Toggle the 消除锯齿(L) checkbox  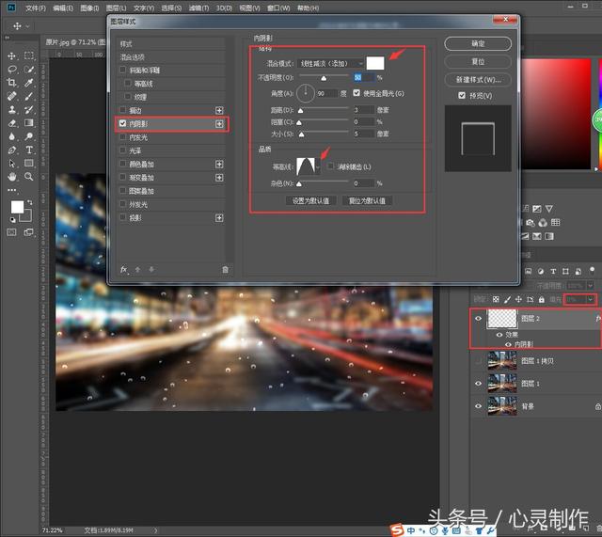pyautogui.click(x=330, y=166)
